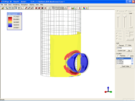Select 72.539345 in the Location list
Viewport: 135px width, 101px height.
click(124, 62)
